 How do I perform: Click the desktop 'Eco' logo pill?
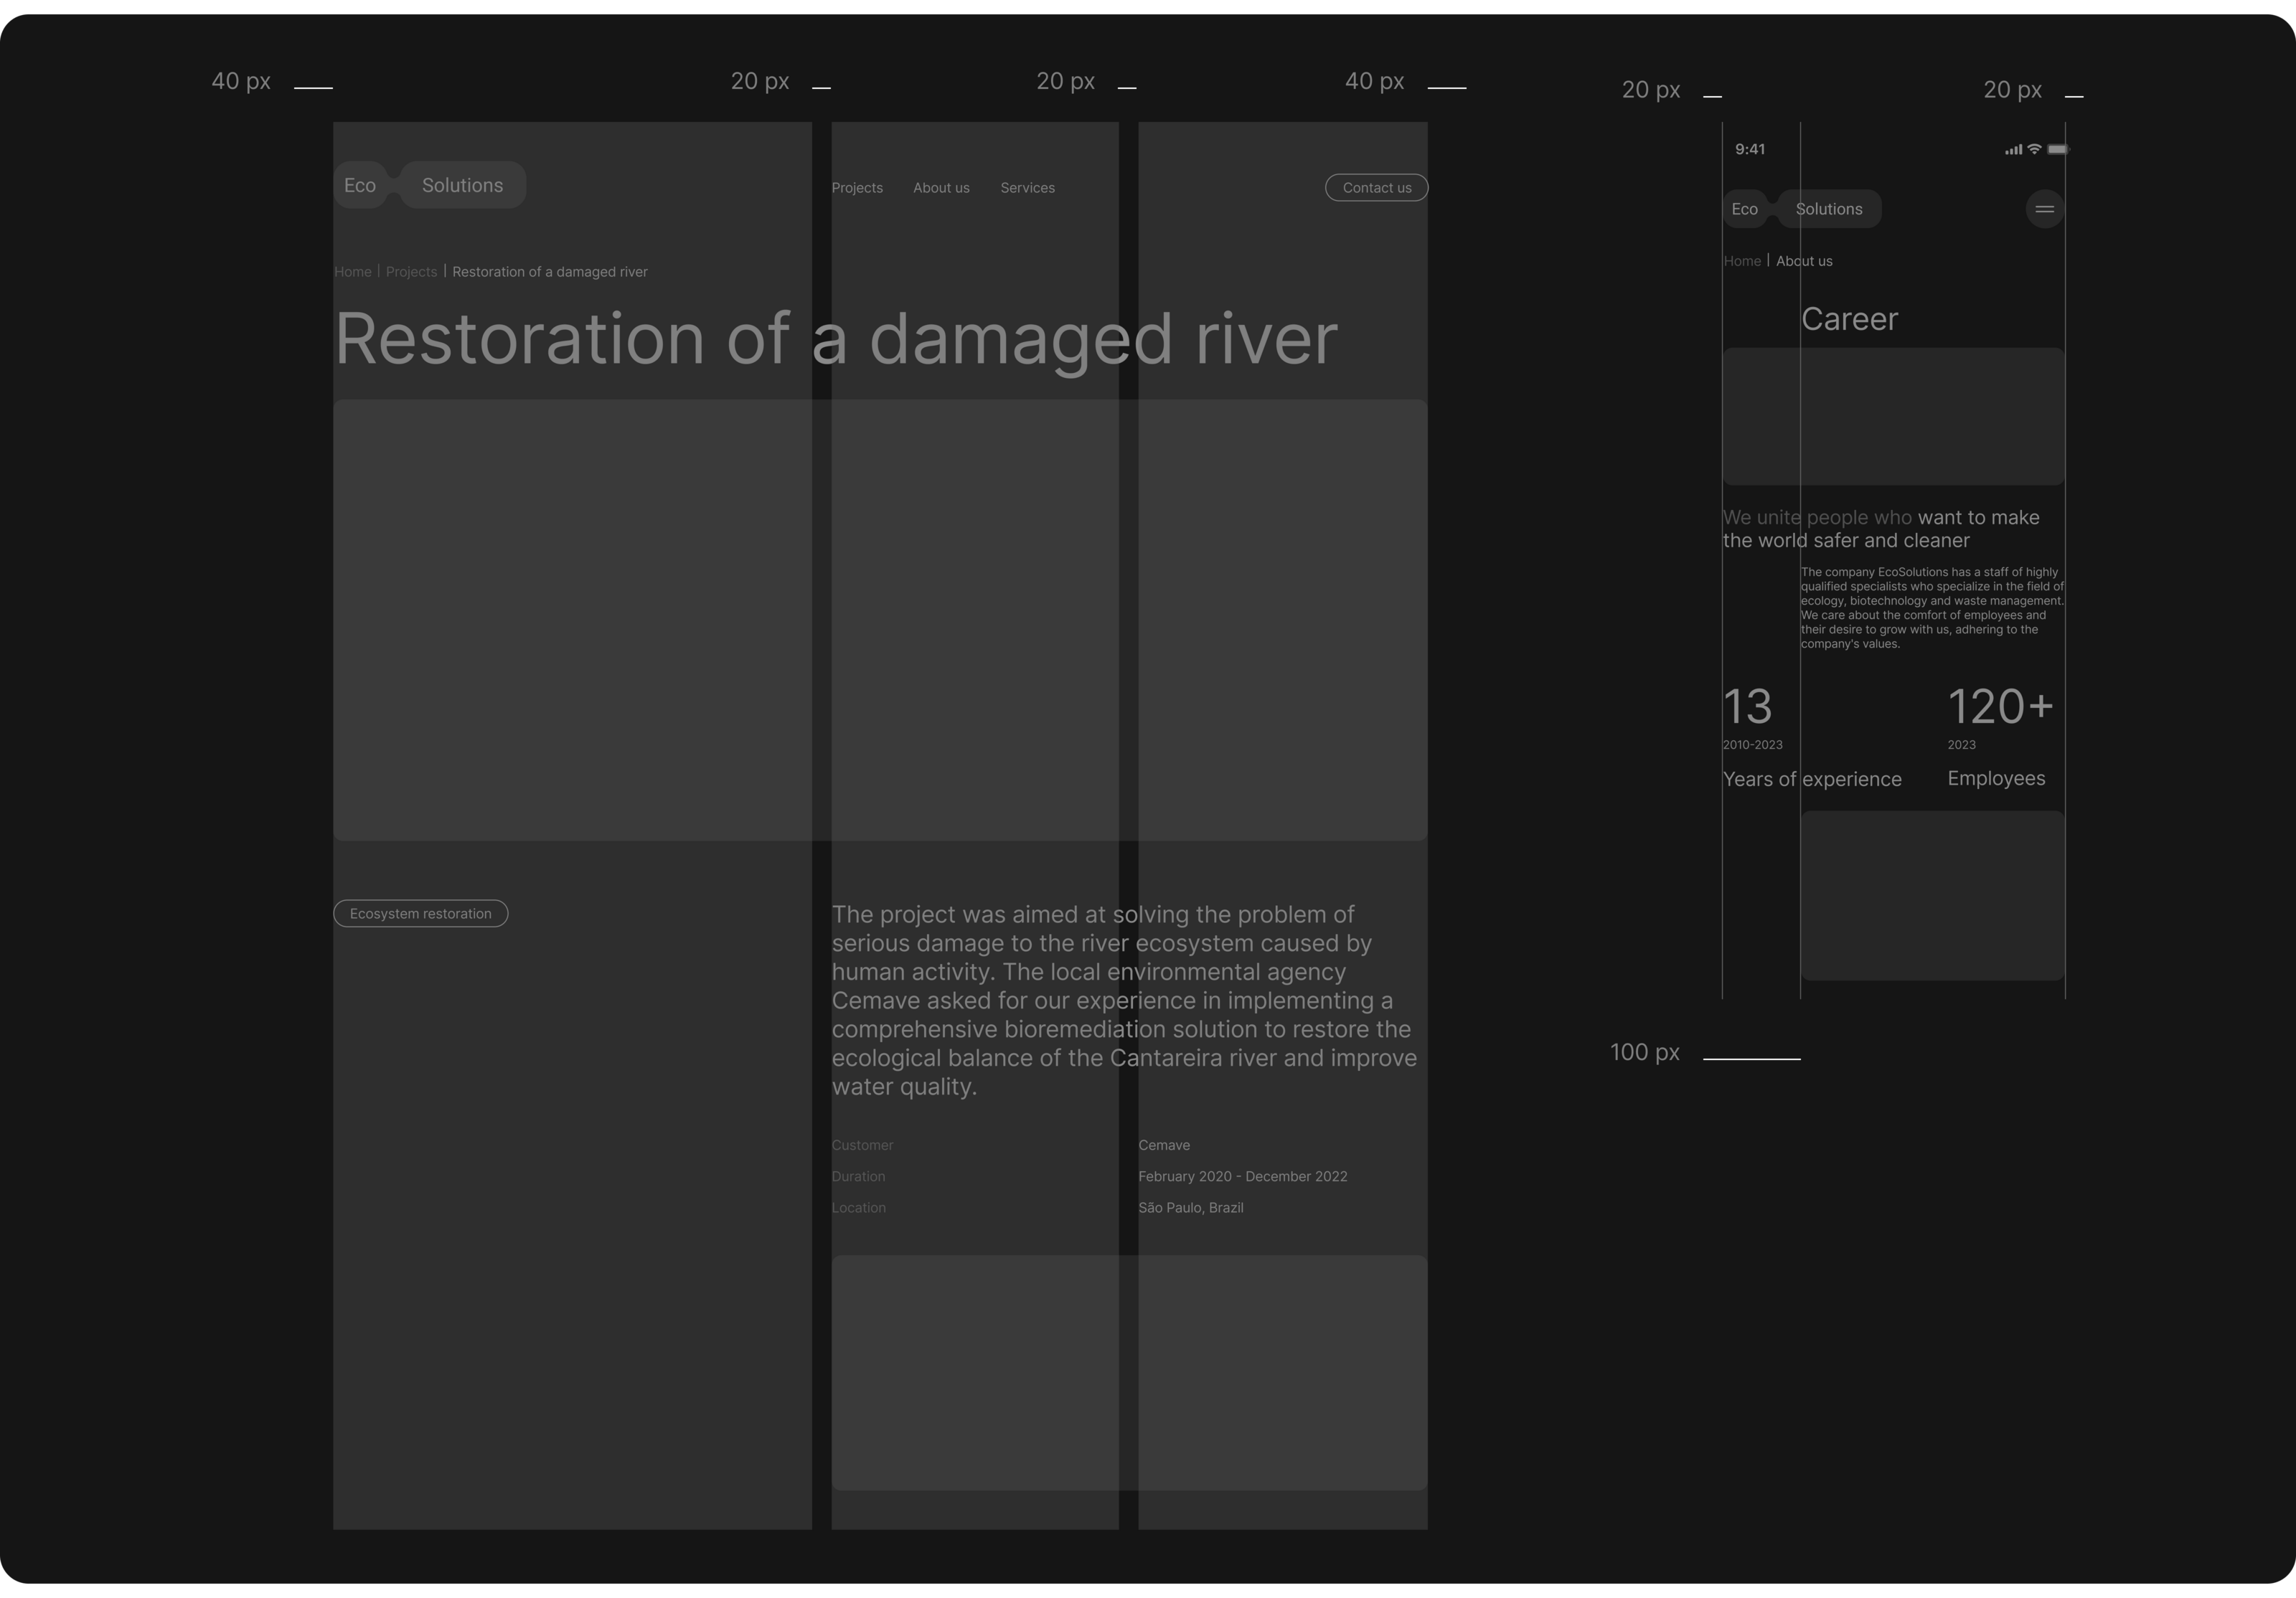click(x=360, y=185)
